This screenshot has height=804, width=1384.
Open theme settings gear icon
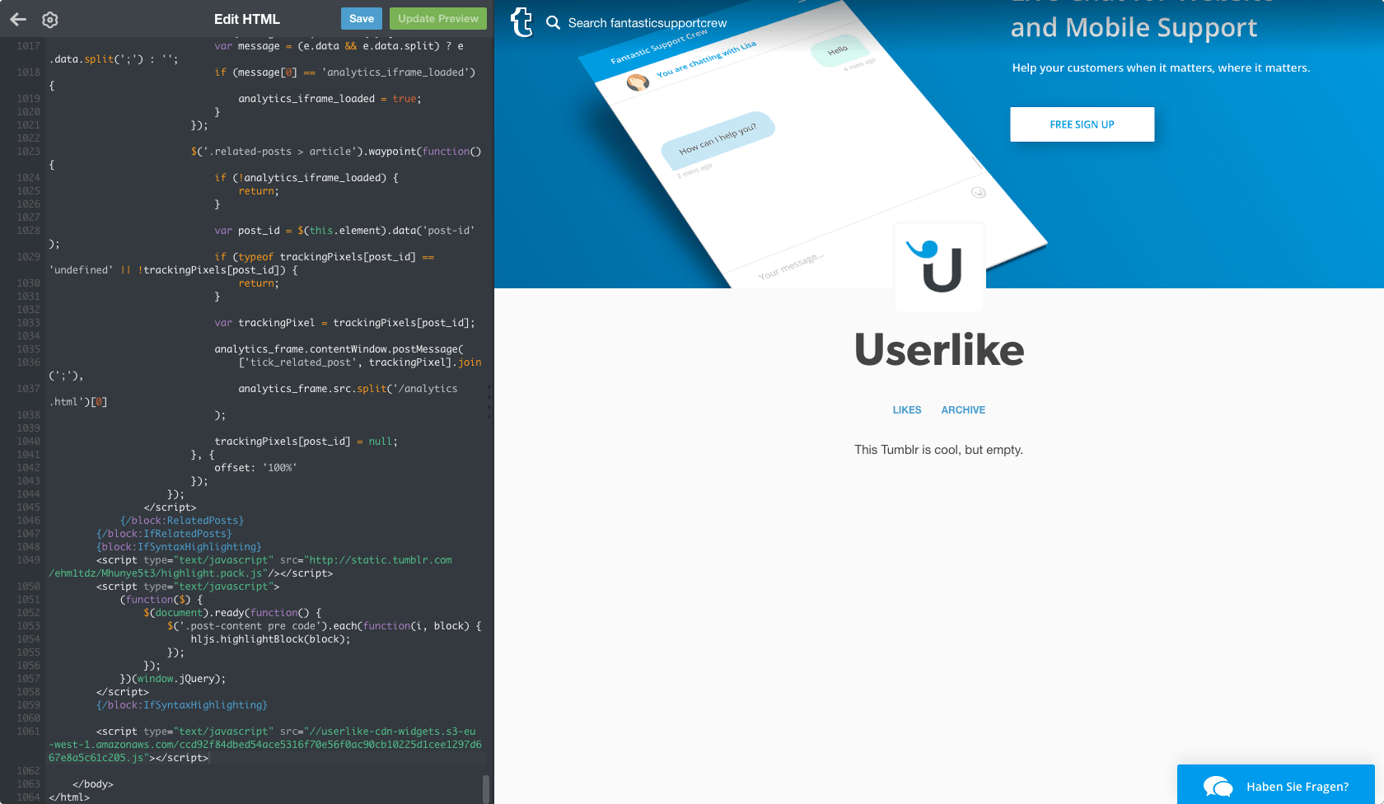tap(50, 20)
